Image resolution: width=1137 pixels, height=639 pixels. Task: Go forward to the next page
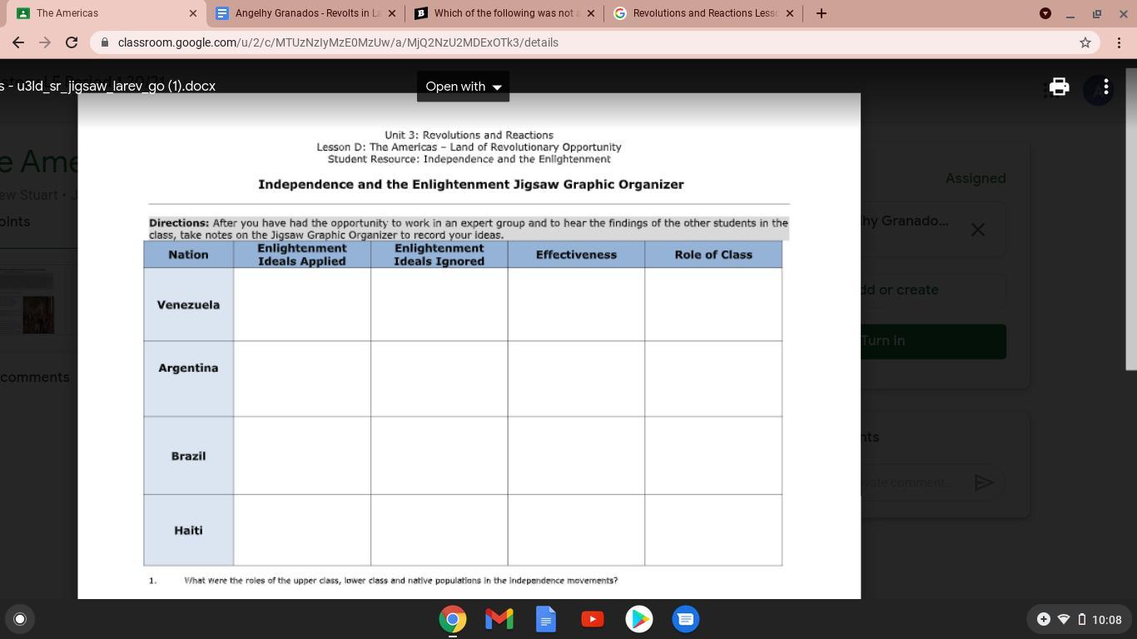click(45, 42)
